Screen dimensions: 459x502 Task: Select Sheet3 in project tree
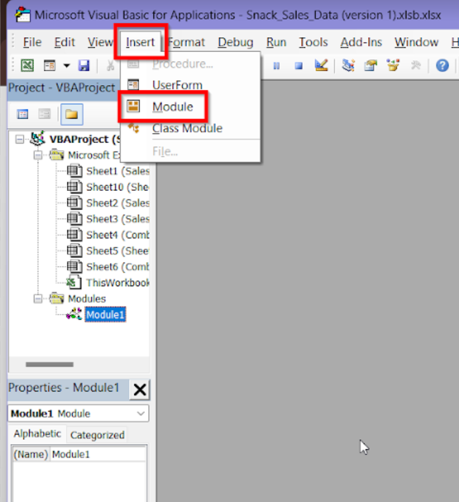(x=118, y=219)
